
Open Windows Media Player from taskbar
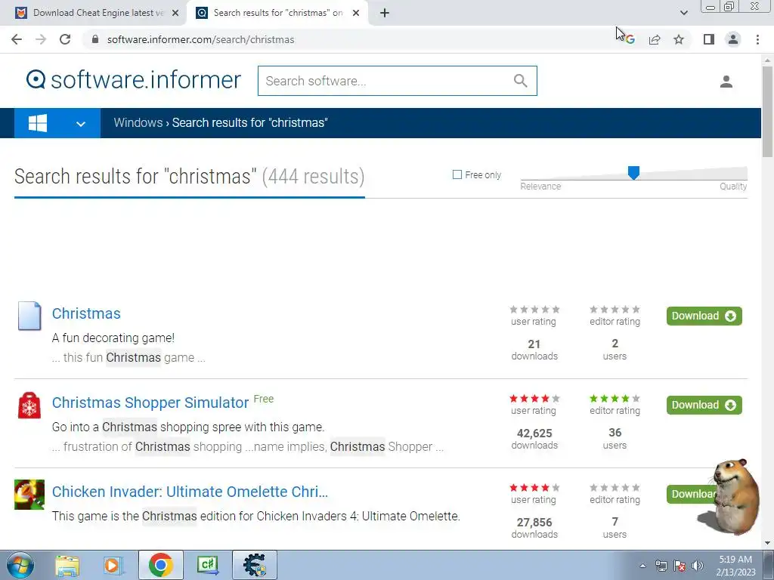(113, 565)
